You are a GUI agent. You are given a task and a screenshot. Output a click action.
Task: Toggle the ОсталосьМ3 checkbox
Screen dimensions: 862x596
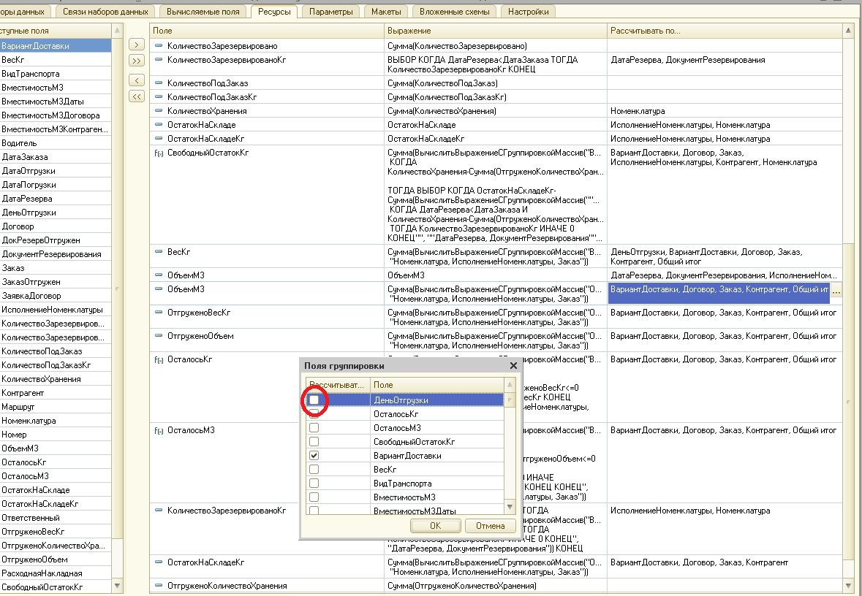click(x=314, y=428)
